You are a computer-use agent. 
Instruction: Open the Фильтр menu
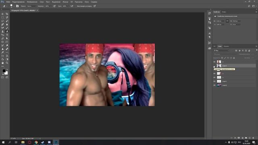click(x=65, y=2)
